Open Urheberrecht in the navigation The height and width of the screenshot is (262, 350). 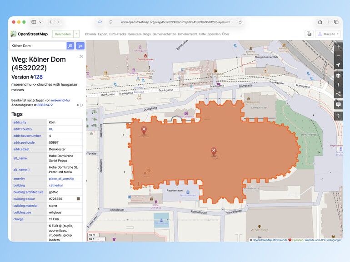pos(187,34)
